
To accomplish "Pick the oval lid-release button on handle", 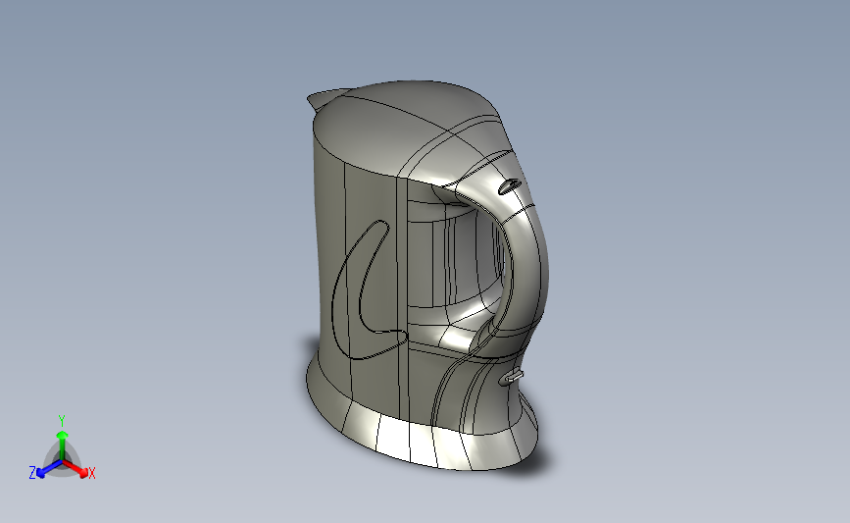I will pos(510,186).
